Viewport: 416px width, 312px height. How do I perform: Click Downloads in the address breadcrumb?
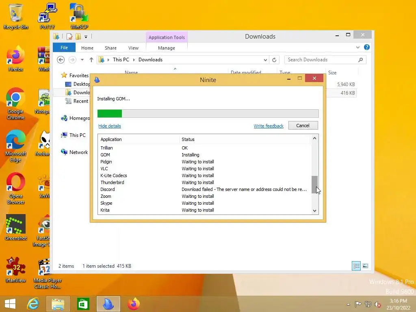[x=150, y=60]
